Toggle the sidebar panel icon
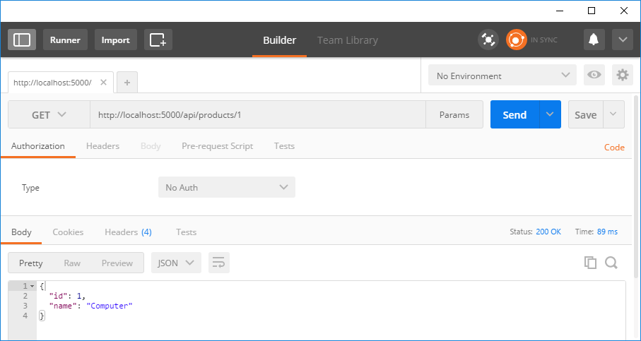Viewport: 641px width, 341px height. [22, 40]
